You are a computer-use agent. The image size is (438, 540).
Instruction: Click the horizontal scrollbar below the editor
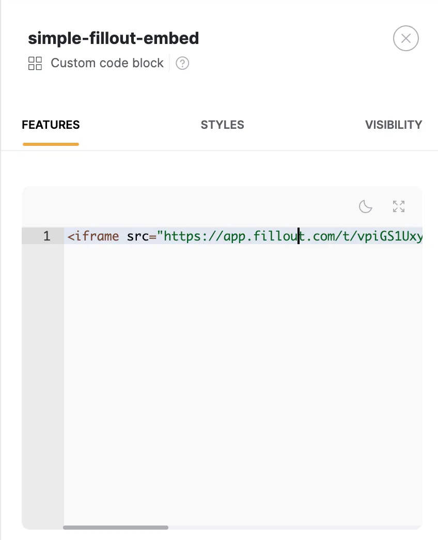click(x=116, y=528)
